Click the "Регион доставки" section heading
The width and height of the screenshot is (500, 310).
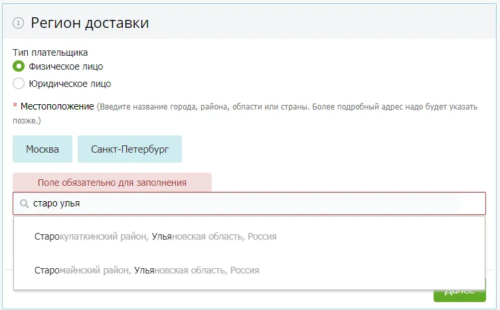90,23
